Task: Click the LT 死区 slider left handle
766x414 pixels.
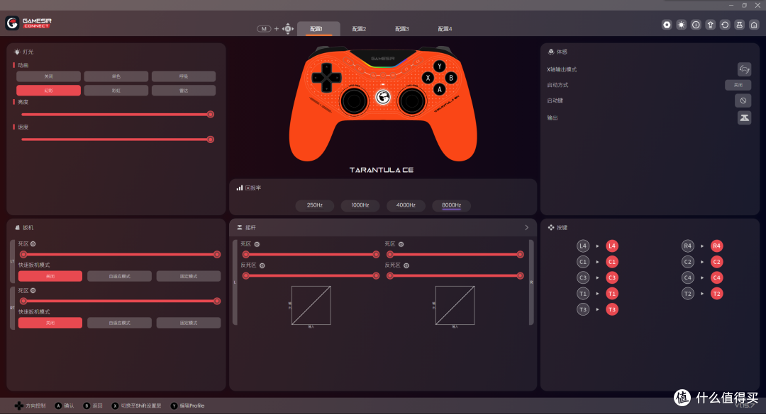Action: click(x=23, y=255)
